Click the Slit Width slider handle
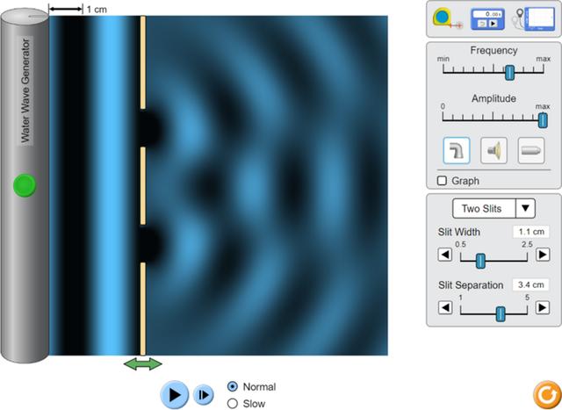This screenshot has width=562, height=410. 480,261
